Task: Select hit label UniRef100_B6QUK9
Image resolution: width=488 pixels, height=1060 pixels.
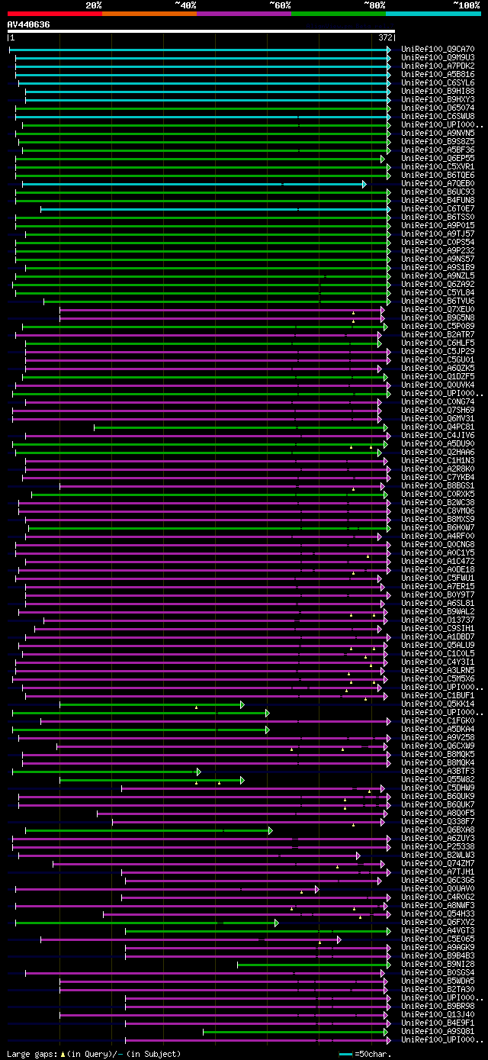Action: (438, 797)
